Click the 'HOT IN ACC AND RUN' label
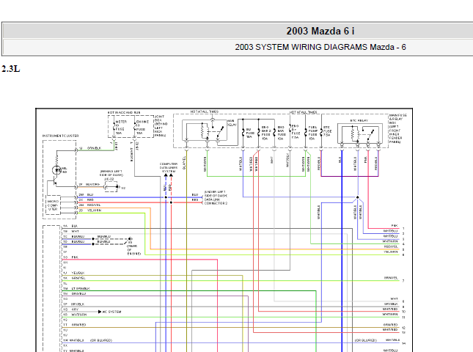The image size is (473, 352). click(124, 112)
